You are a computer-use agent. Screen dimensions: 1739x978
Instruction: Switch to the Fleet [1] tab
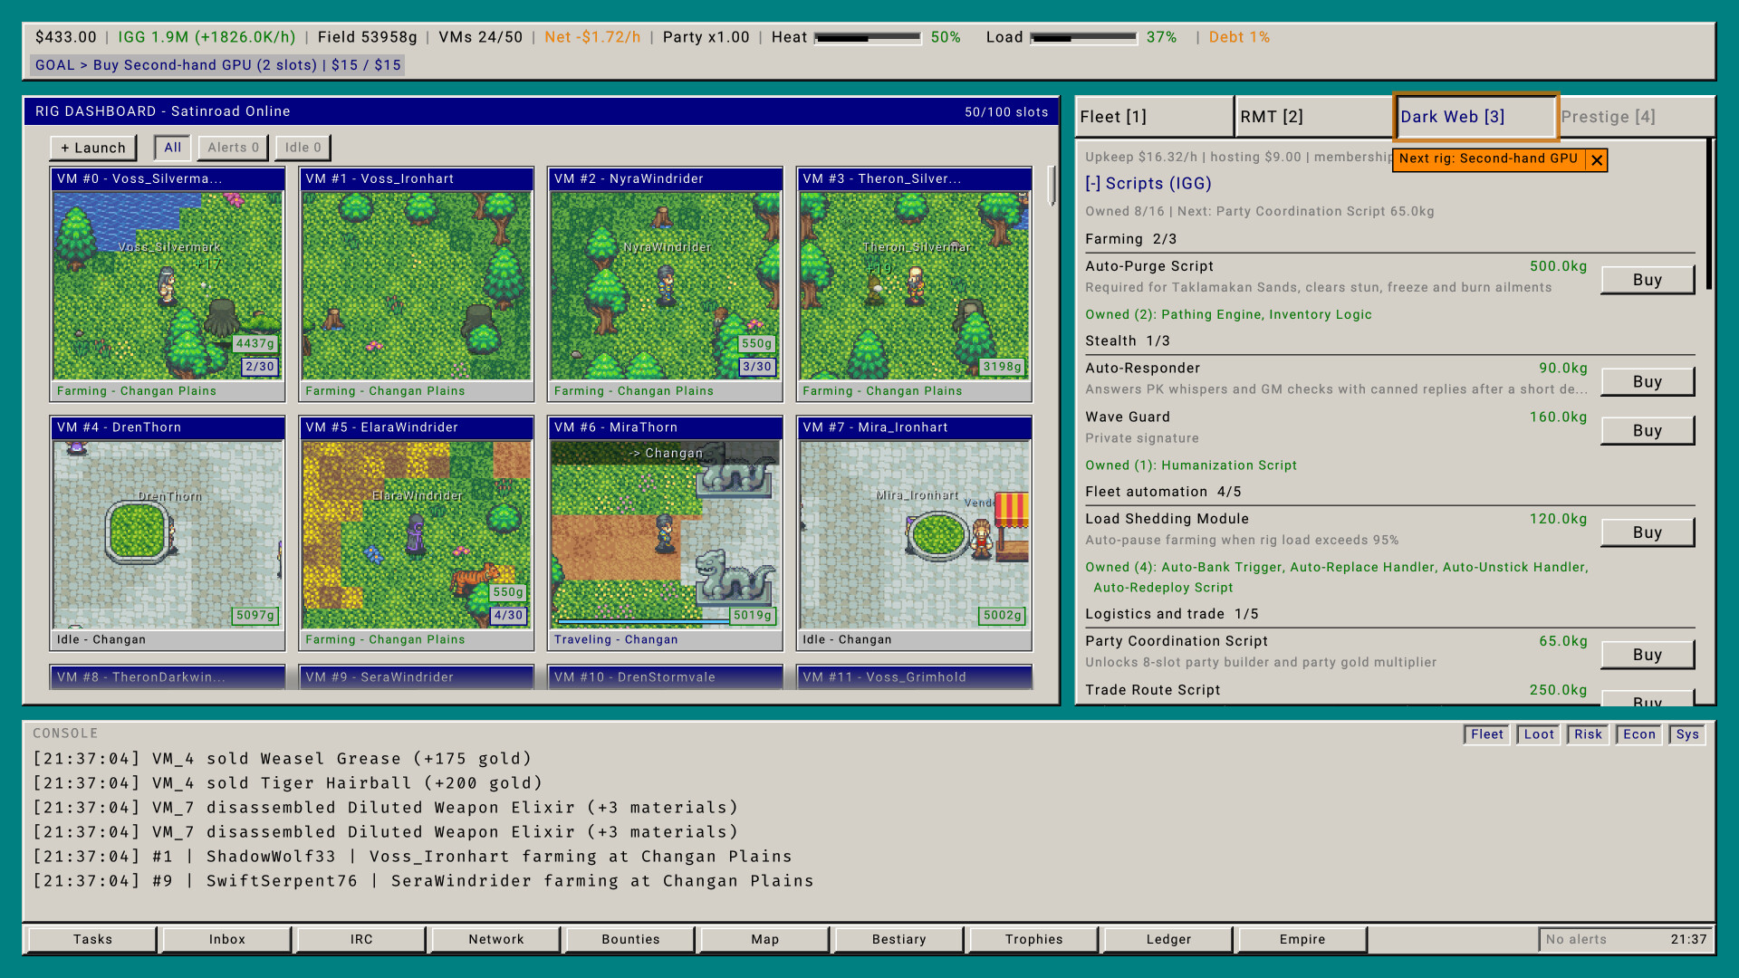[x=1154, y=117]
